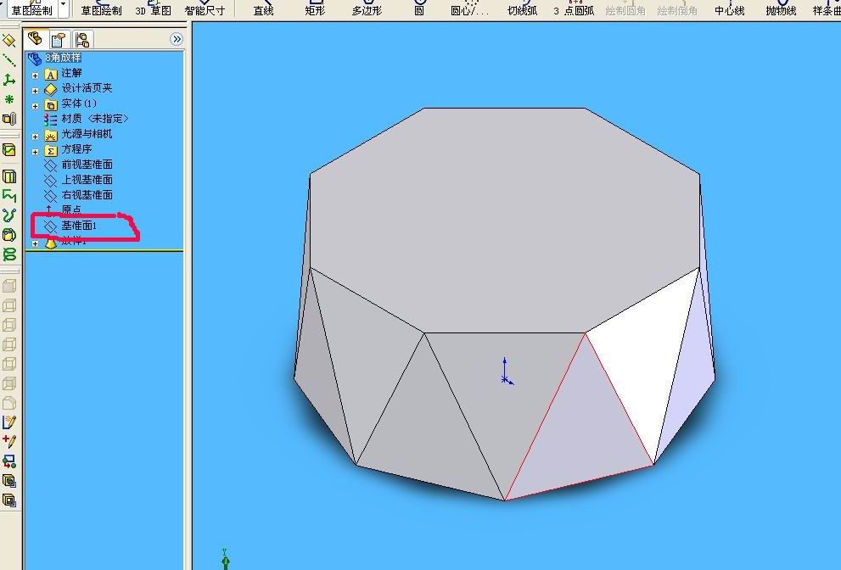Click the origin triad on the model

pyautogui.click(x=507, y=372)
